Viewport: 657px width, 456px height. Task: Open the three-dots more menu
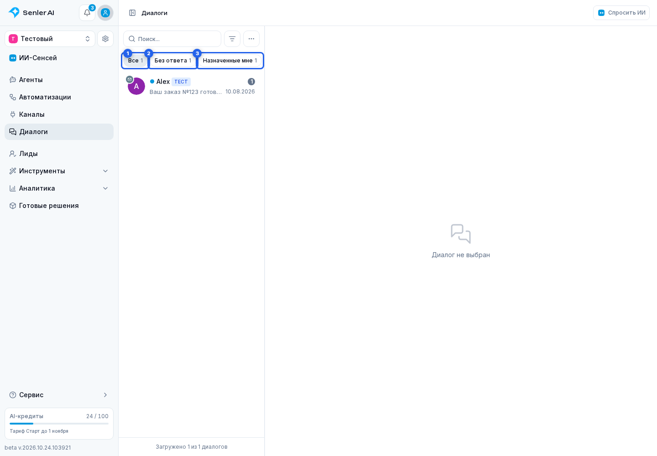click(x=251, y=39)
